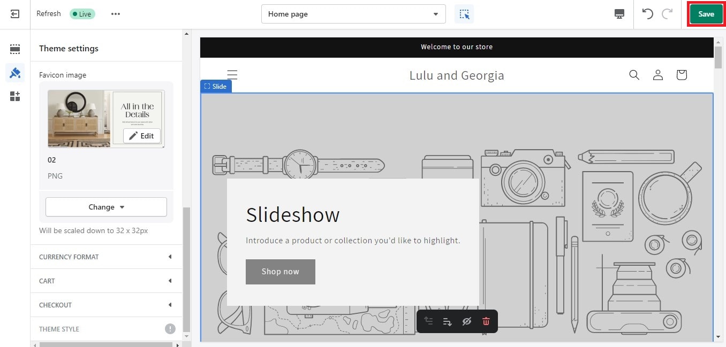
Task: Open the Sections panel icon
Action: [15, 49]
